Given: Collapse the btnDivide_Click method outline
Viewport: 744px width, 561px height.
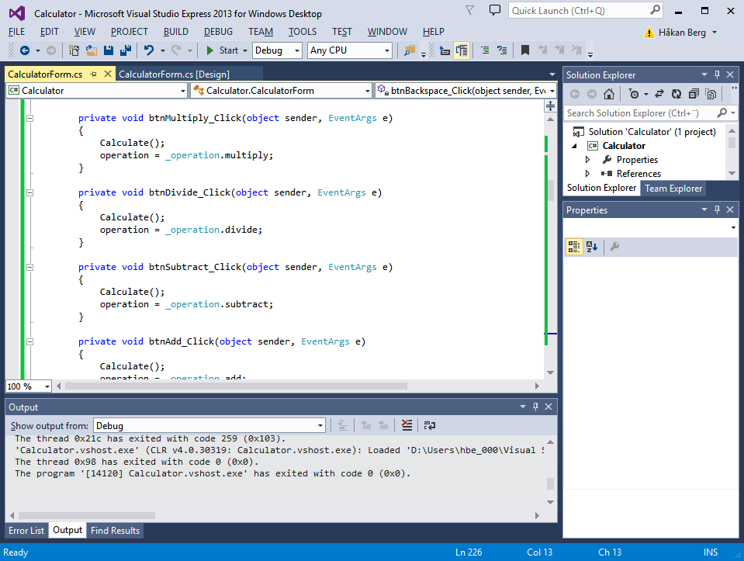Looking at the screenshot, I should pos(29,192).
